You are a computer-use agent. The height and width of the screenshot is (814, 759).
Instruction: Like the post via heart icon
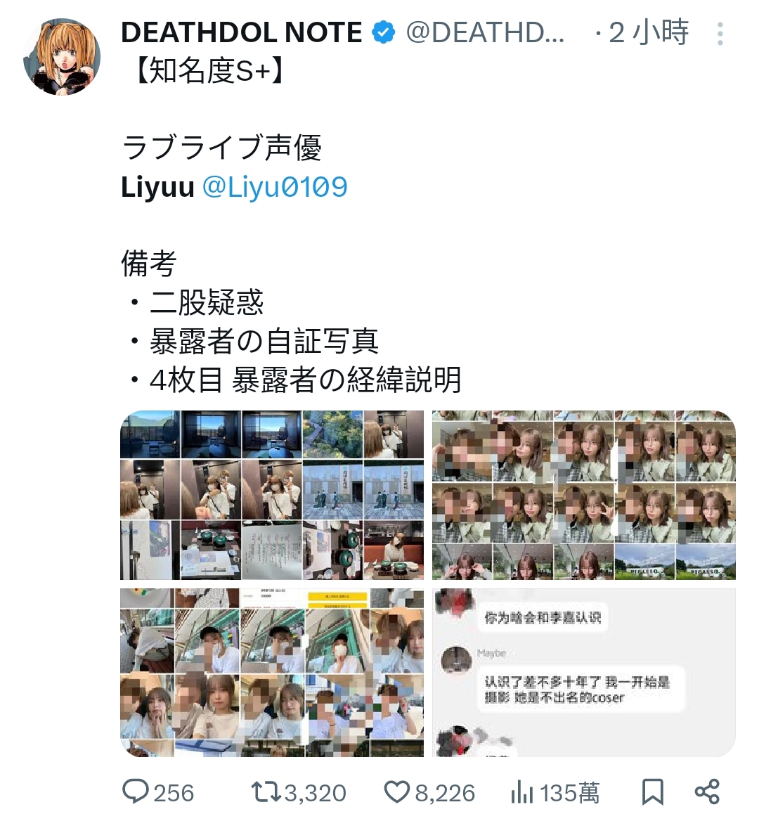click(396, 792)
